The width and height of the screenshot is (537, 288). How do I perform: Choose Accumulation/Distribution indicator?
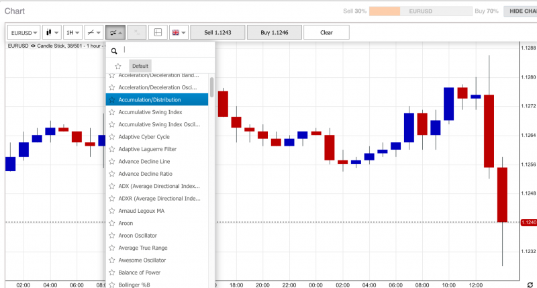pyautogui.click(x=157, y=99)
